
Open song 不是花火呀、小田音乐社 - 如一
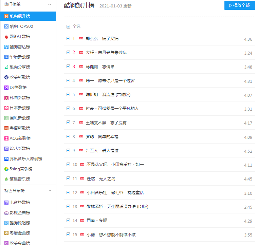[115, 165]
